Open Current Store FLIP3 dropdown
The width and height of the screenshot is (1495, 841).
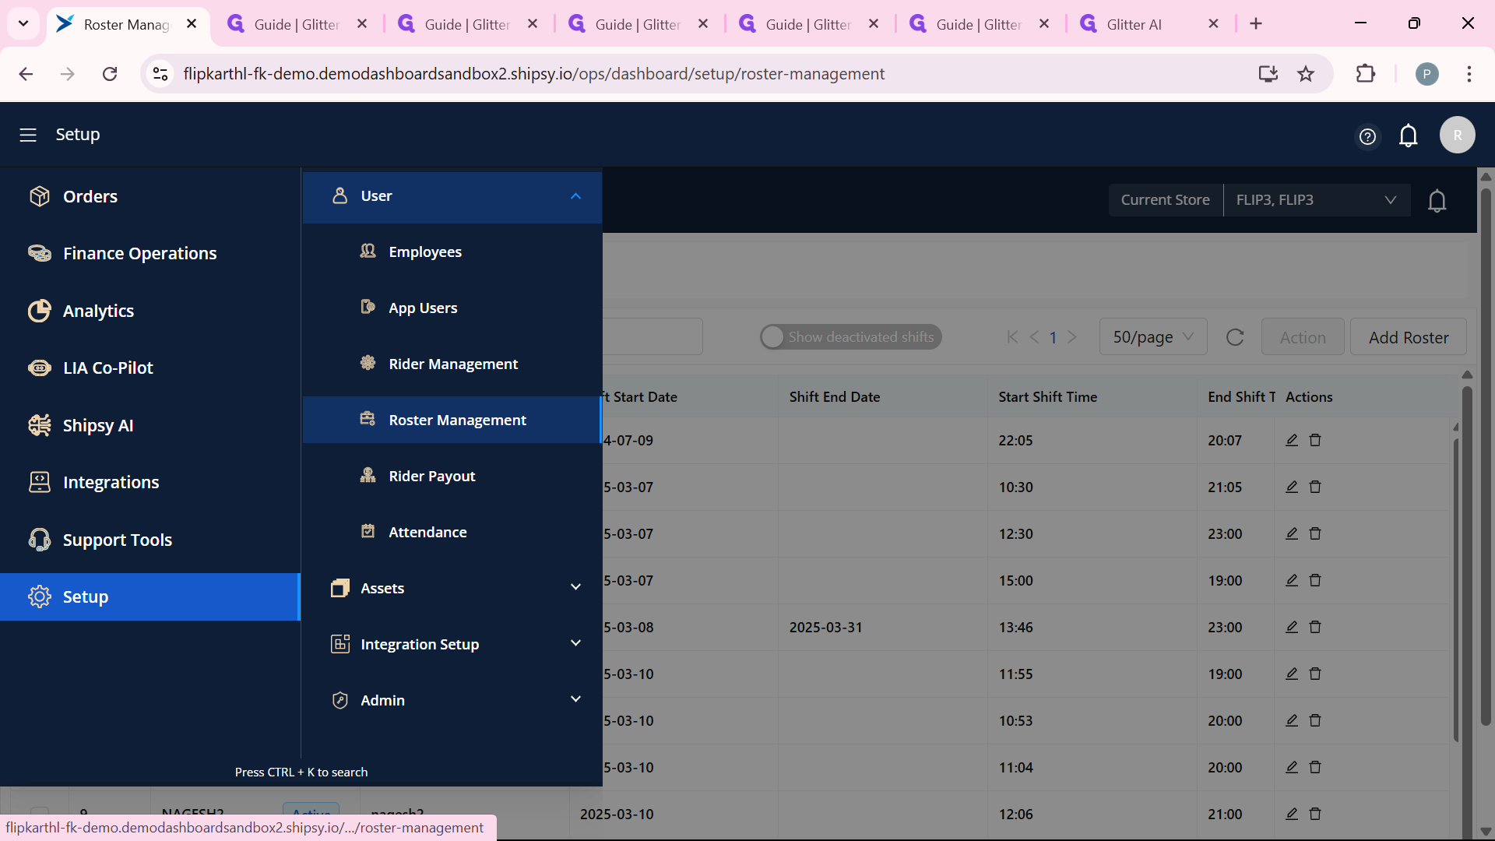[x=1316, y=200]
